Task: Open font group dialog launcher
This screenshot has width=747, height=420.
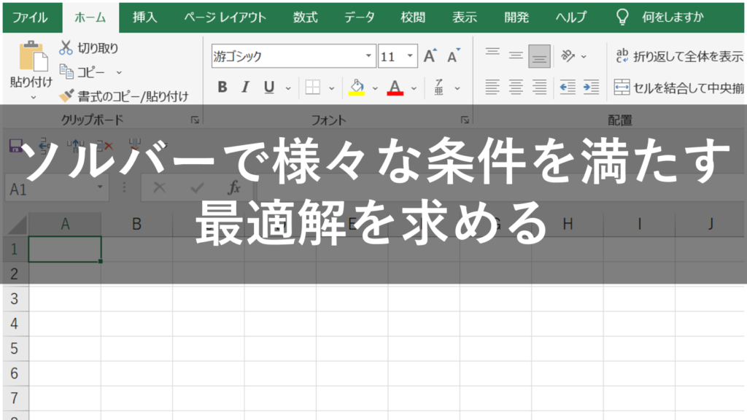Action: [x=465, y=120]
